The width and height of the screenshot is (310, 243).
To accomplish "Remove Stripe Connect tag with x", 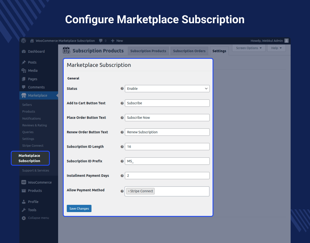I will 129,191.
